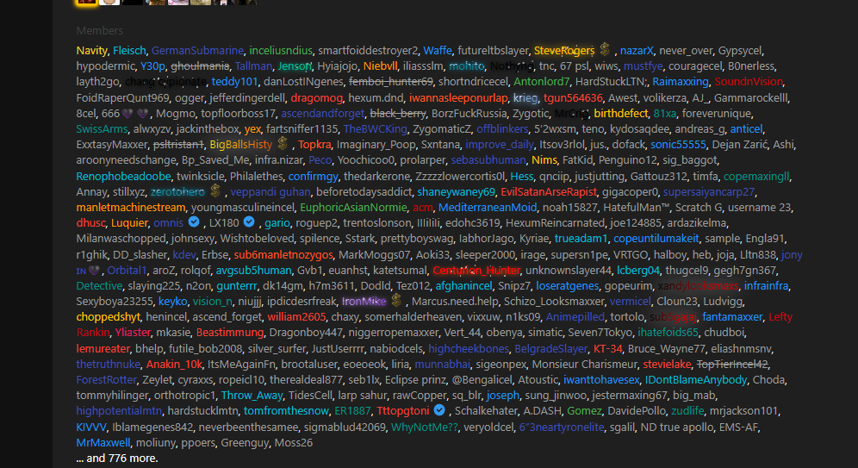Screen dimensions: 858x468
Task: Open tomfromthesnow's profile
Action: tap(286, 411)
